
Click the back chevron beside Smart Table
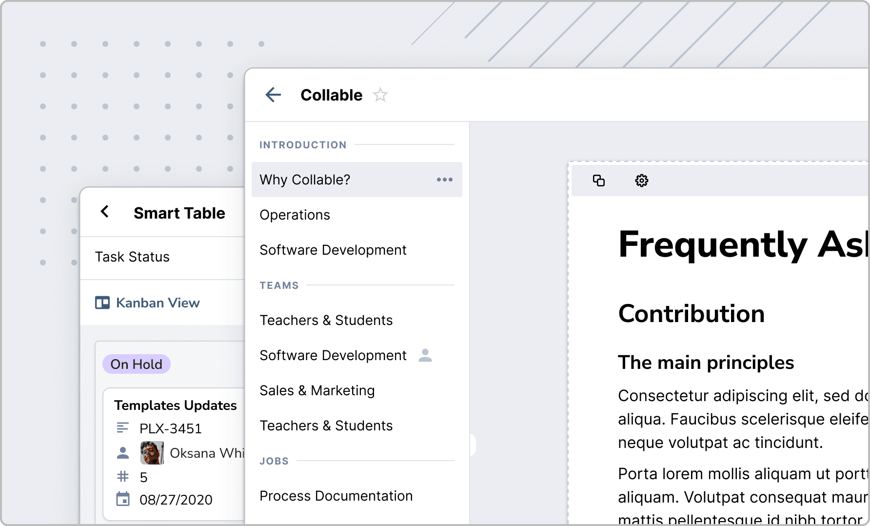(x=104, y=211)
